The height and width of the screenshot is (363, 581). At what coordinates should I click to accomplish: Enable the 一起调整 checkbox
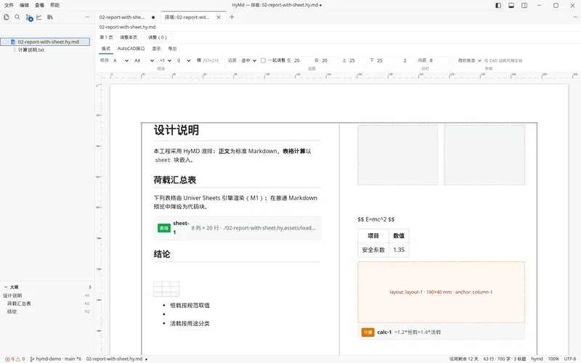coord(263,60)
